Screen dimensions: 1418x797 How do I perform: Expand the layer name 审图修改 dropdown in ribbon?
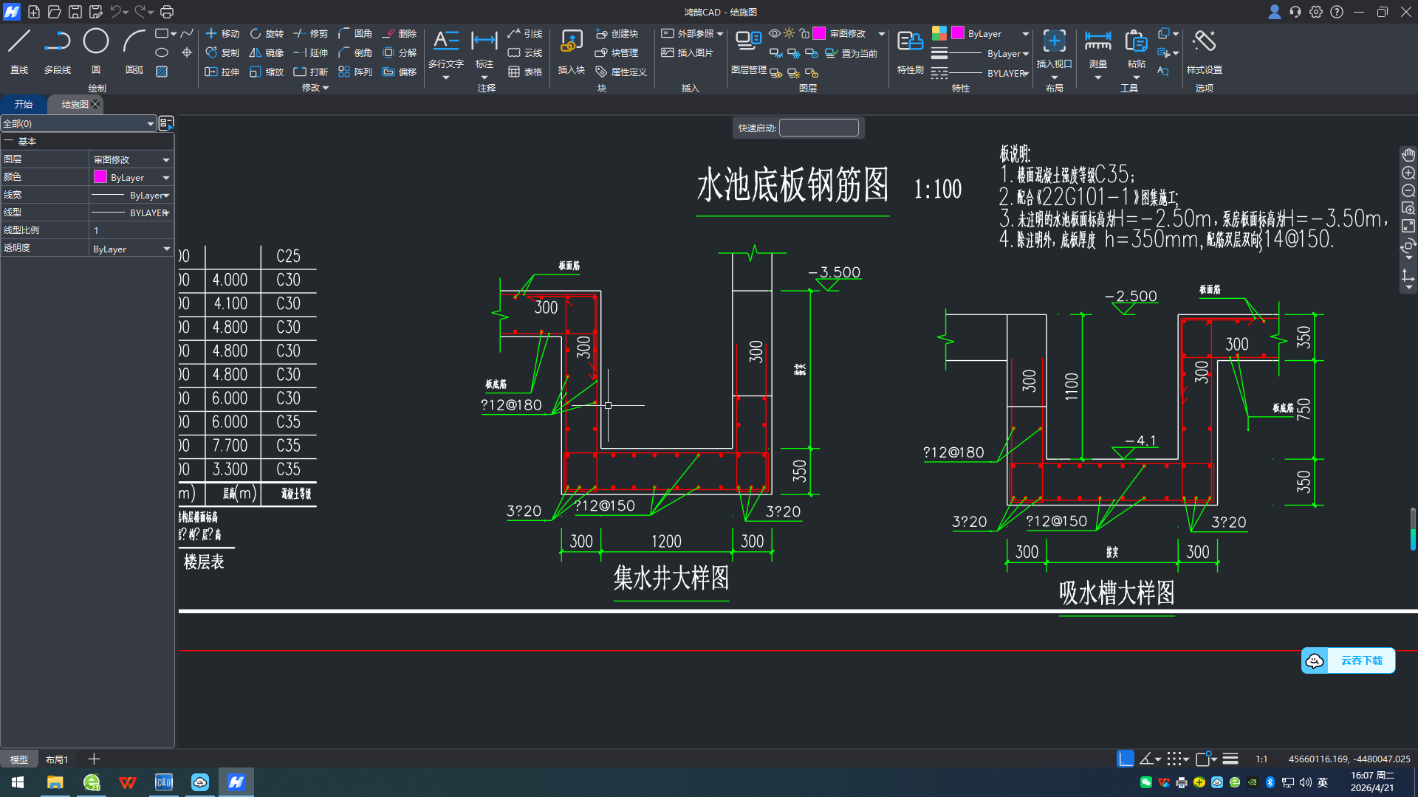881,34
